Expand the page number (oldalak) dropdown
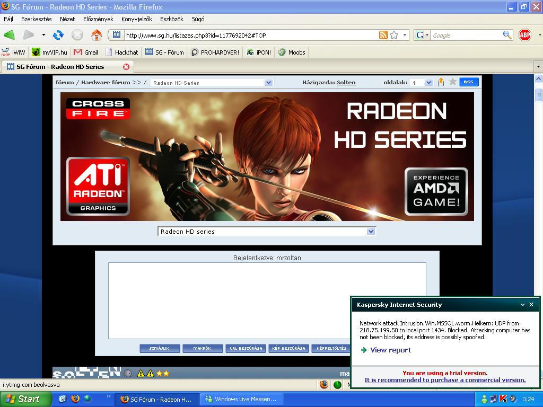 tap(428, 83)
